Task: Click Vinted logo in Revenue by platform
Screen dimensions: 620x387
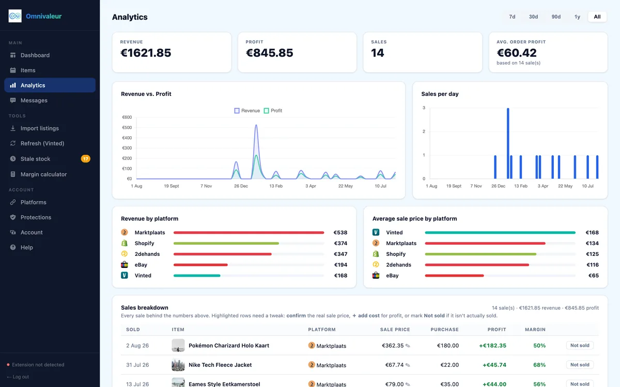Action: coord(124,276)
